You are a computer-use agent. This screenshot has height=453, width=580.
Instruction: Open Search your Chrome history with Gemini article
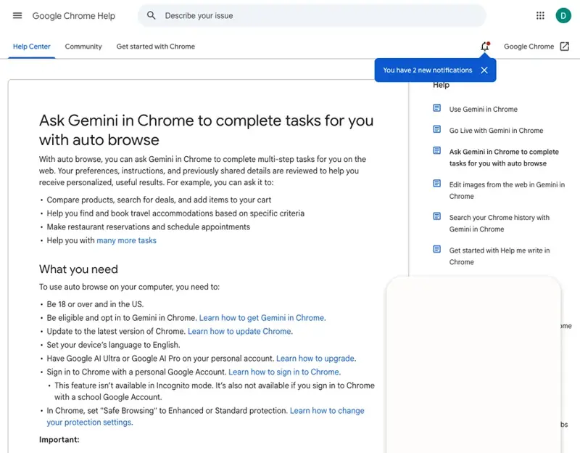pyautogui.click(x=500, y=224)
